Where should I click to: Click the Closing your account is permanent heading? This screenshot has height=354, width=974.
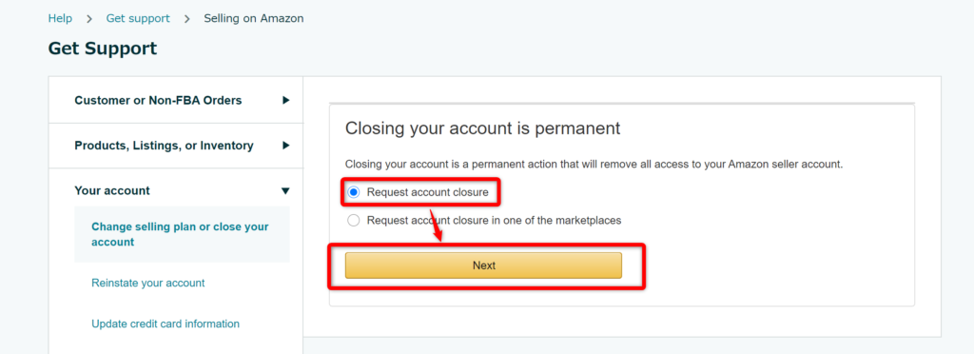click(482, 128)
